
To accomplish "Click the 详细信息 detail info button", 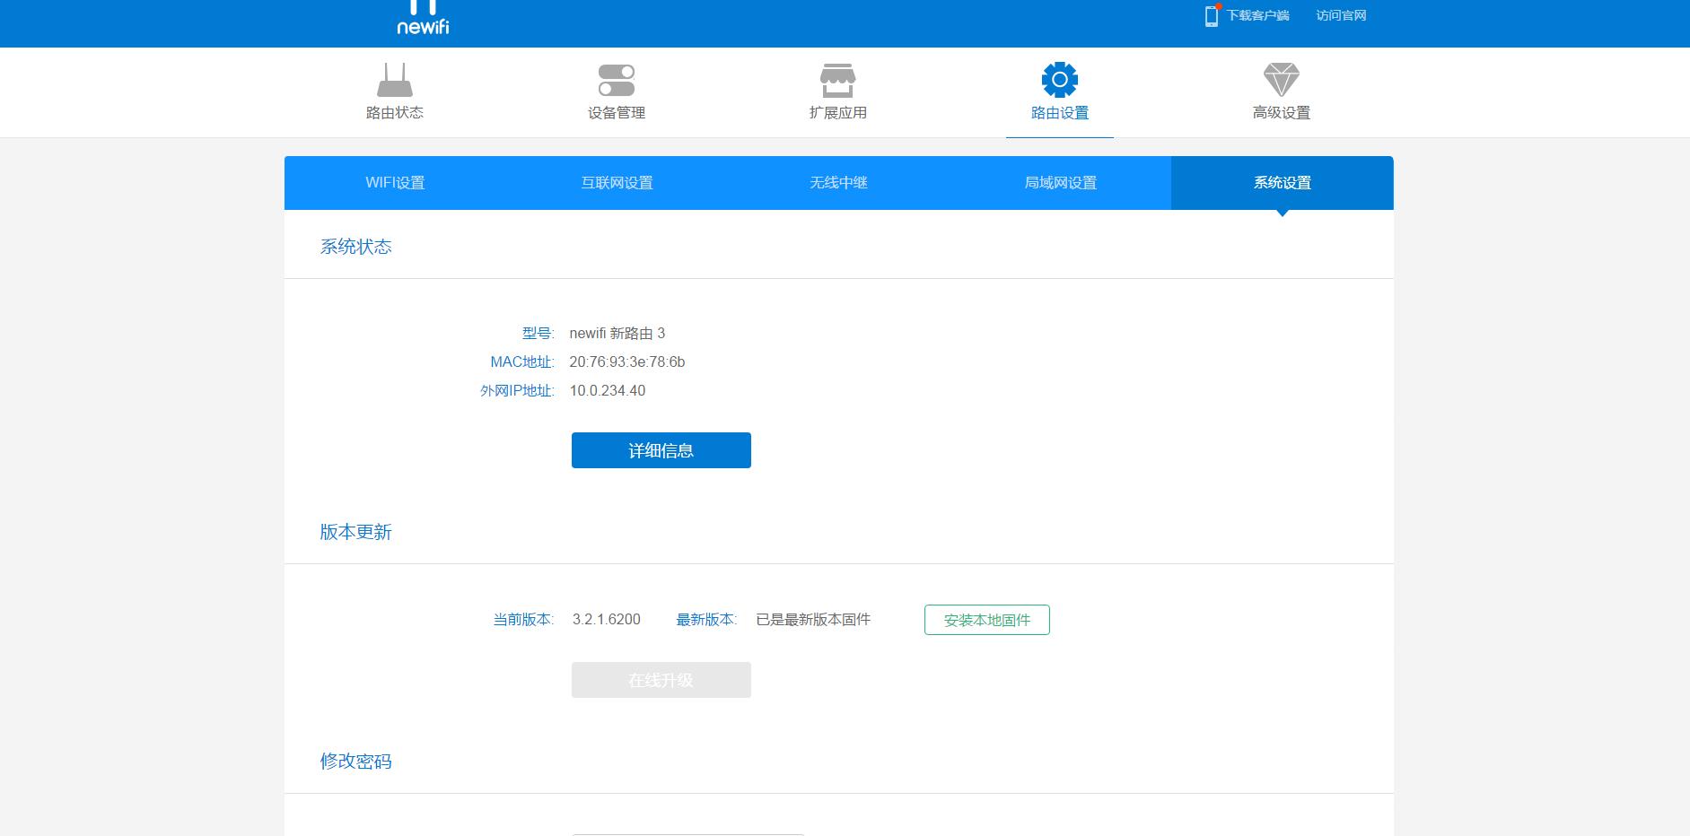I will (x=661, y=449).
